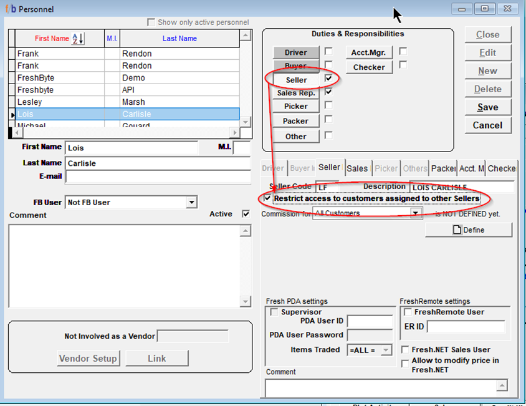Screen dimensions: 526x406
Task: Open the Items Traded dropdown
Action: pyautogui.click(x=386, y=350)
